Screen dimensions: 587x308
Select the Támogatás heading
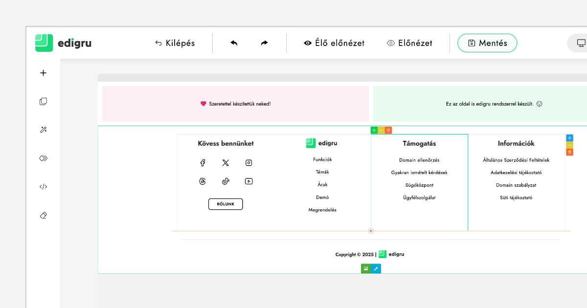(x=419, y=143)
